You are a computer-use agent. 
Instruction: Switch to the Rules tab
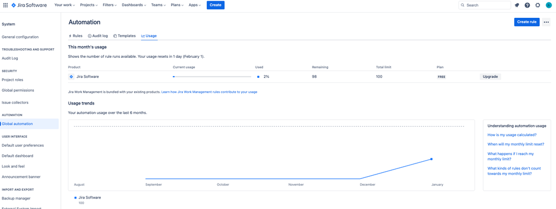pyautogui.click(x=76, y=36)
